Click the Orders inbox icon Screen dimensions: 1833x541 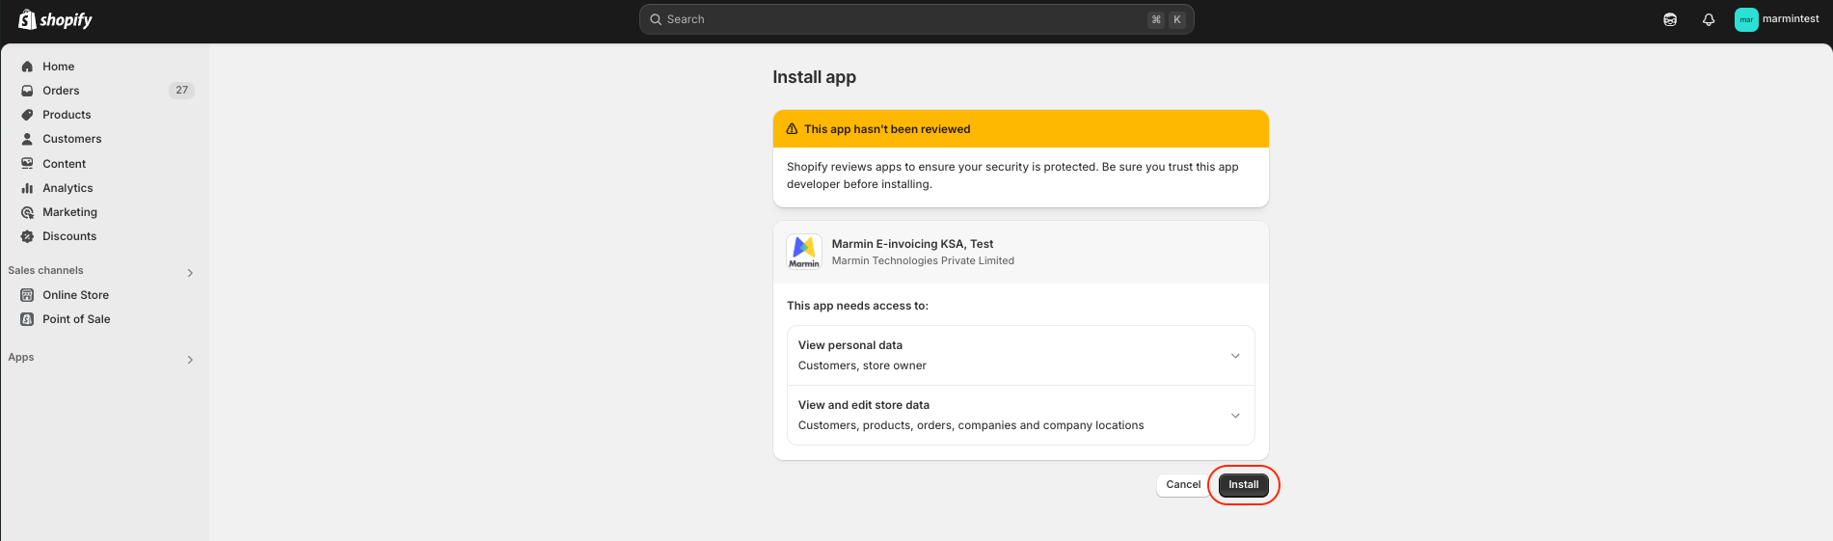click(27, 91)
